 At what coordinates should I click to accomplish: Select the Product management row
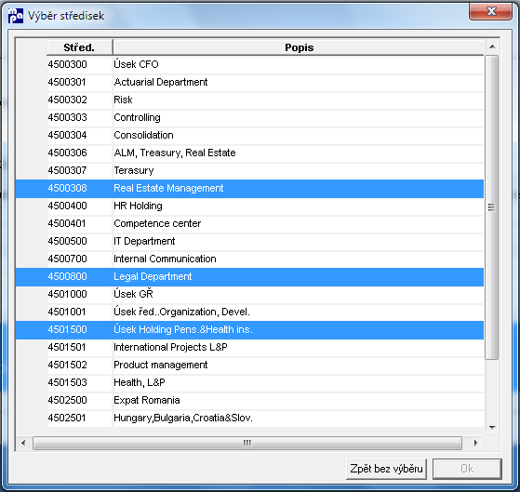tap(249, 365)
